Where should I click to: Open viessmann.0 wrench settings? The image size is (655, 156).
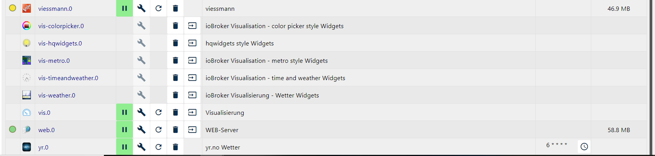pyautogui.click(x=141, y=8)
